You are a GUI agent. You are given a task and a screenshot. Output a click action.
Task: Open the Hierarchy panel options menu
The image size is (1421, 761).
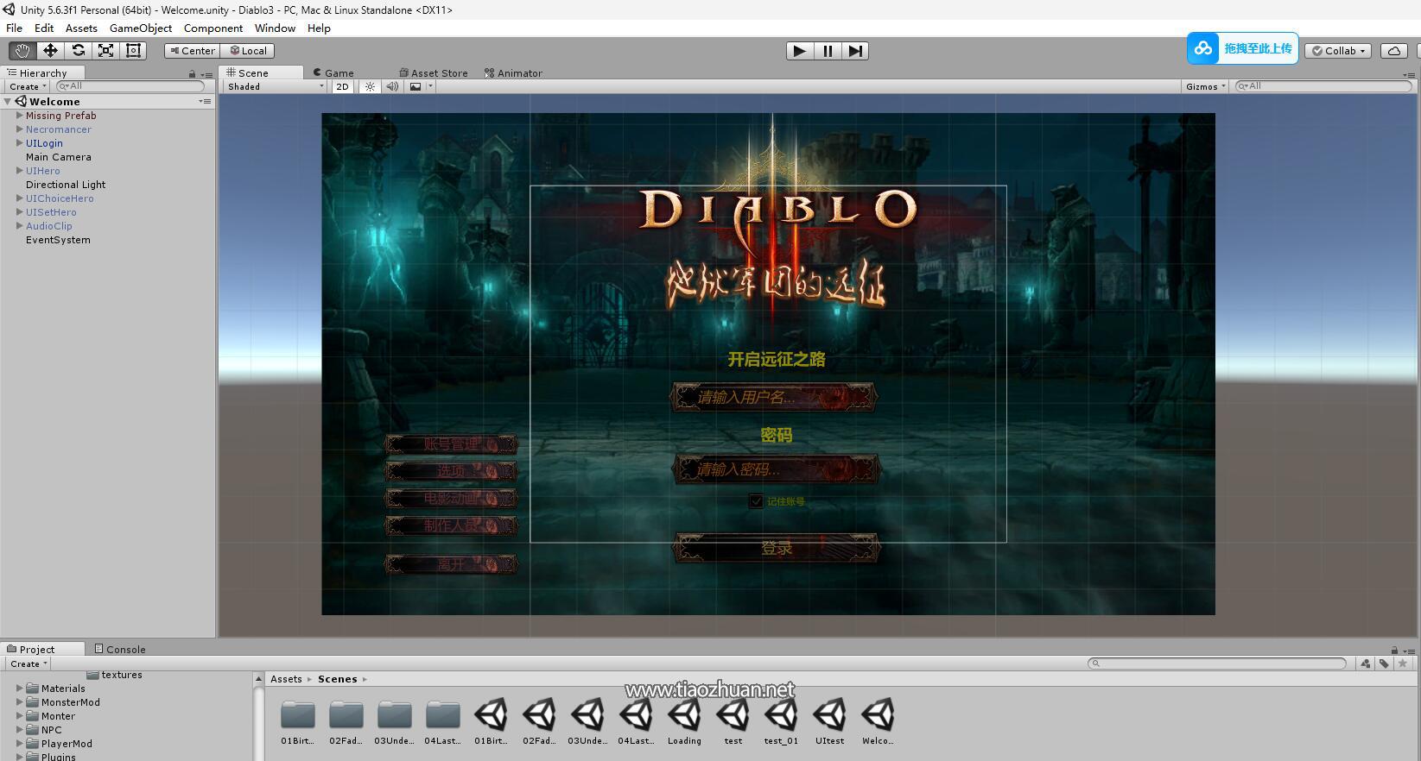pyautogui.click(x=205, y=74)
